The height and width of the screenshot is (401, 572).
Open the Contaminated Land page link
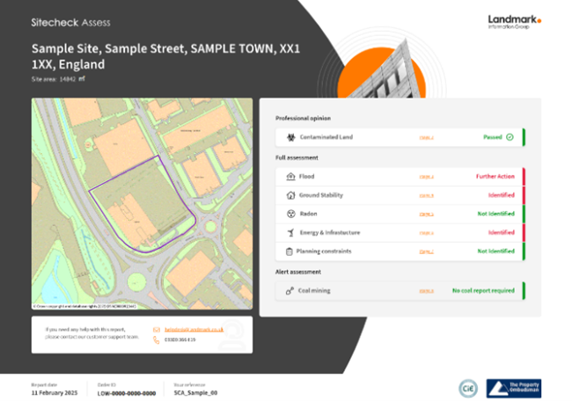[426, 138]
